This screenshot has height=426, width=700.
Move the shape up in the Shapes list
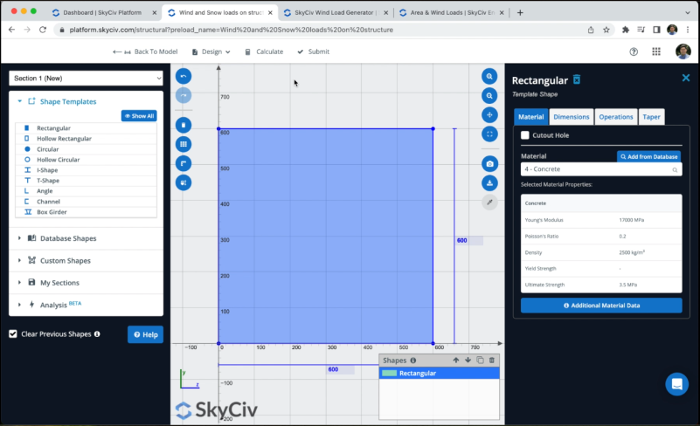click(x=456, y=360)
